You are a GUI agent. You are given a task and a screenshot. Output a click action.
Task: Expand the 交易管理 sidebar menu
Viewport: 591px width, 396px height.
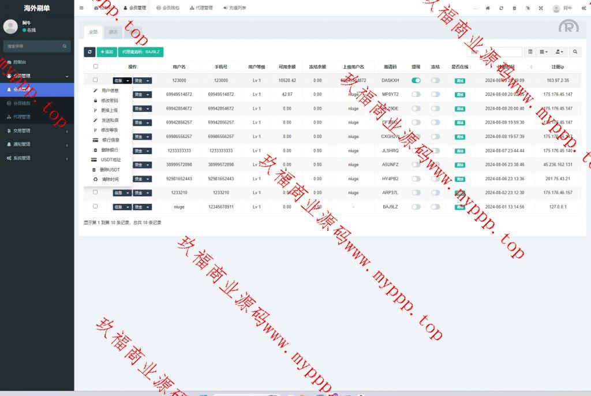tap(37, 130)
